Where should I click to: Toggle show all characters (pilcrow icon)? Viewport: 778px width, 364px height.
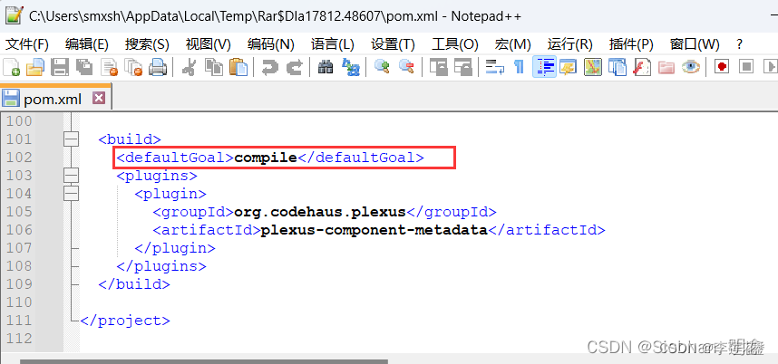pos(519,67)
